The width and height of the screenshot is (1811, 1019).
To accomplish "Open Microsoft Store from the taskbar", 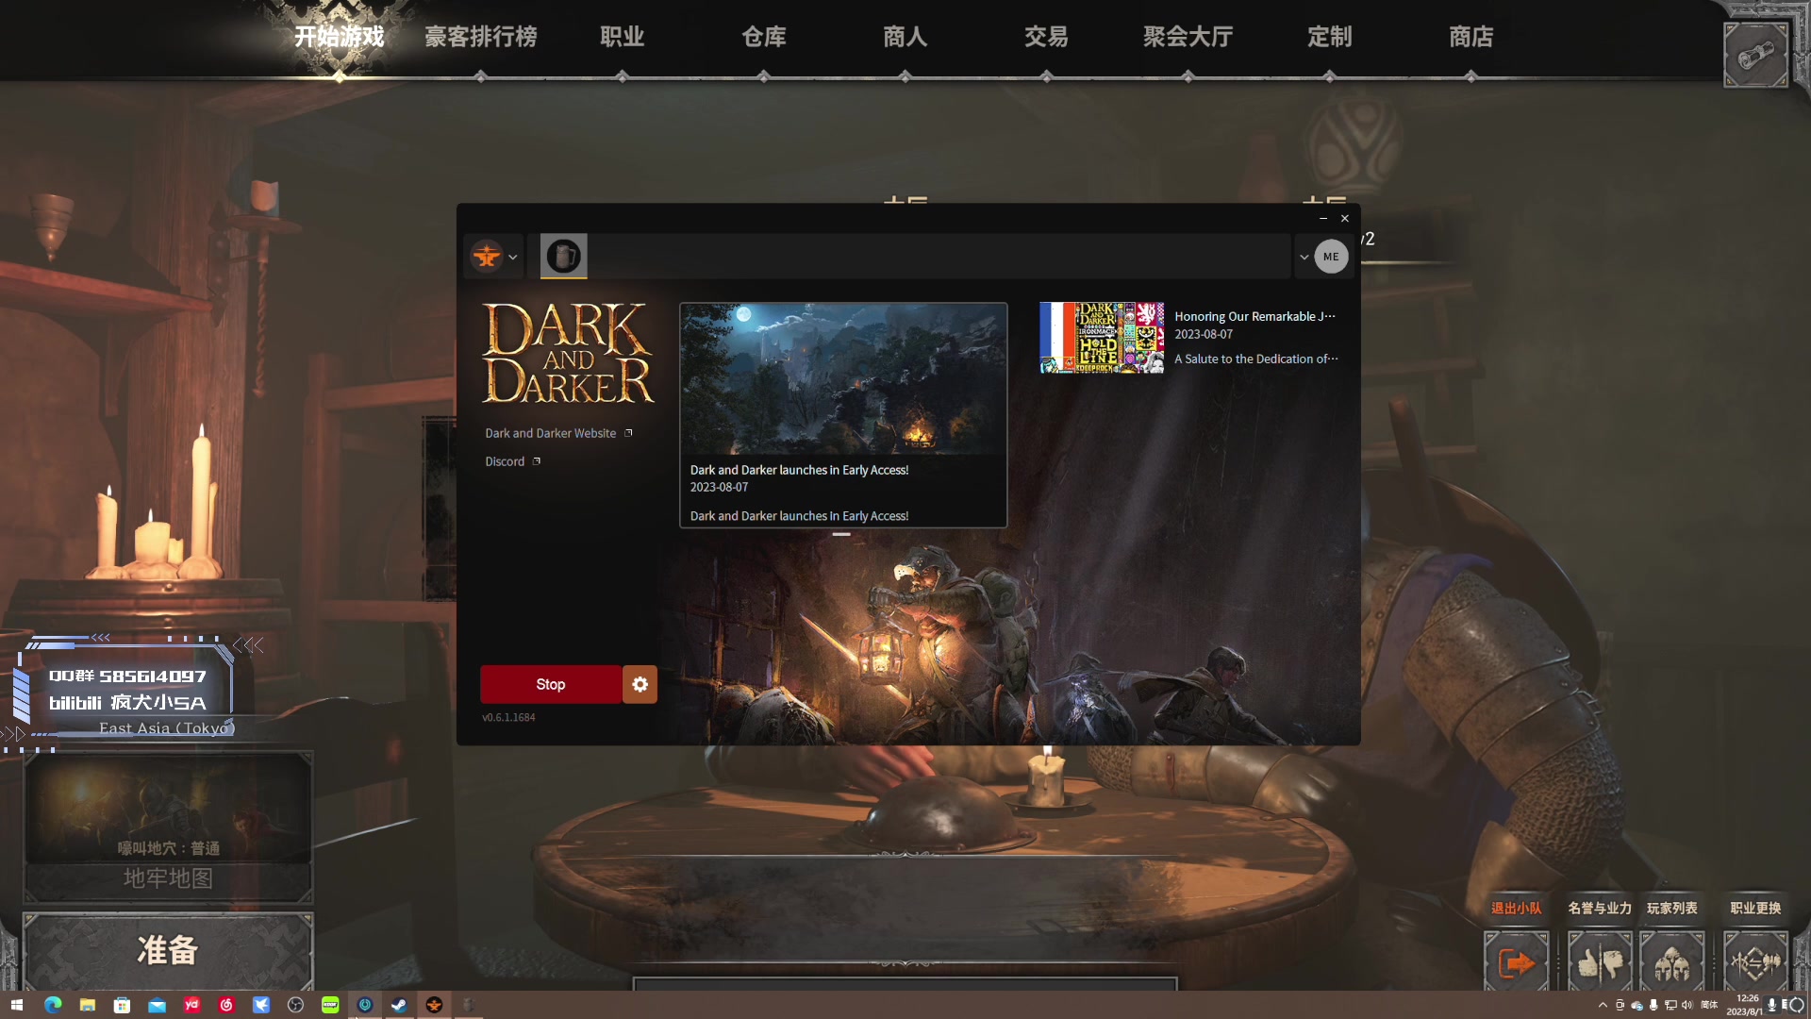I will pyautogui.click(x=123, y=1005).
